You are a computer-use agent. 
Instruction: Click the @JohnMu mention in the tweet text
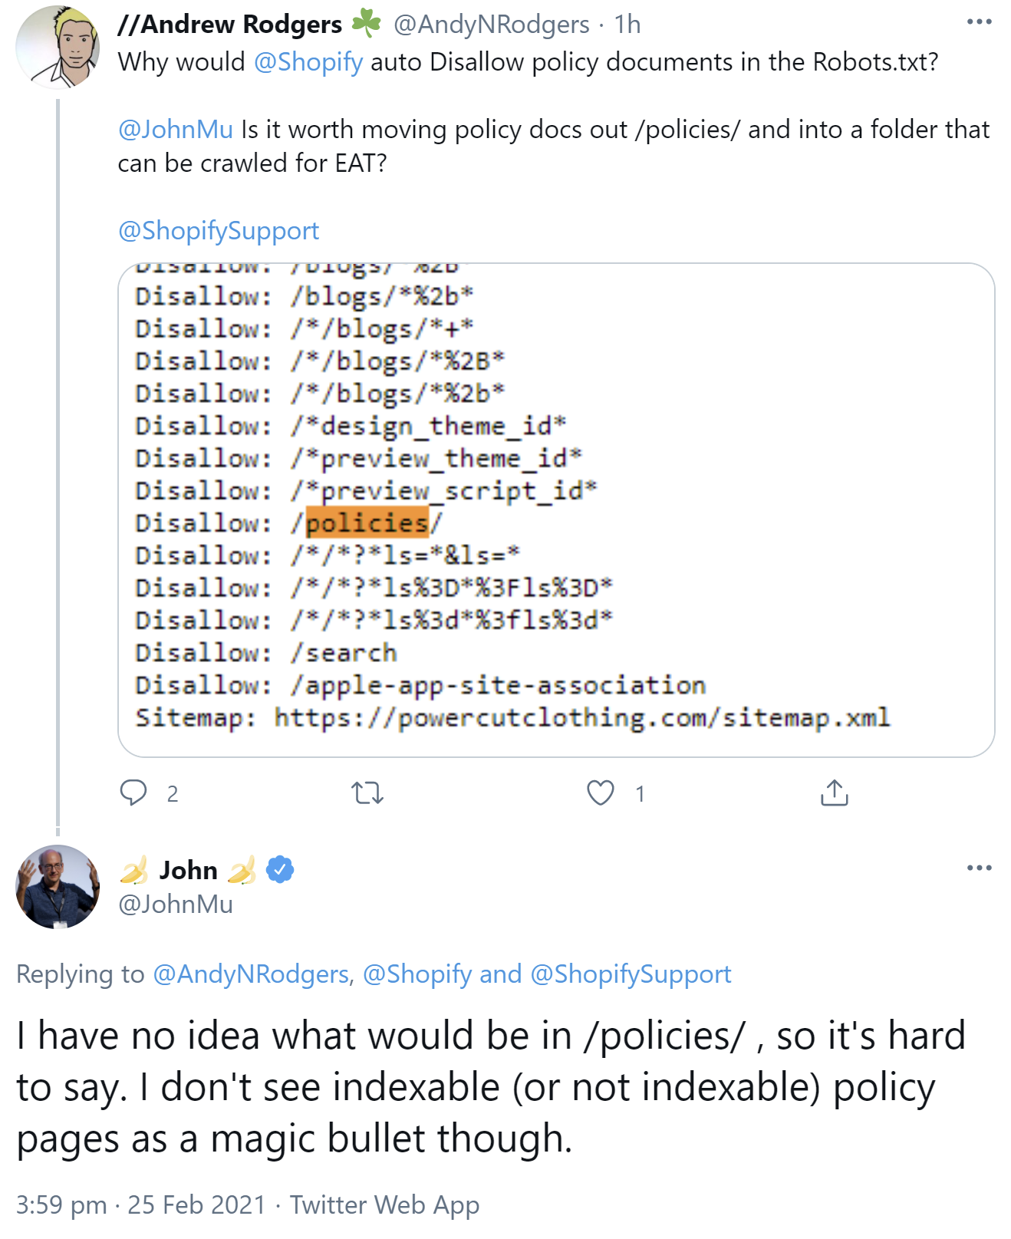(x=176, y=129)
